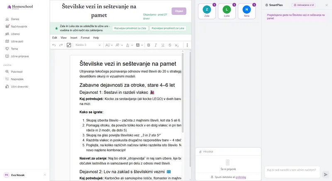This screenshot has height=181, width=332.
Task: Toggle italic formatting
Action: coord(156,45)
